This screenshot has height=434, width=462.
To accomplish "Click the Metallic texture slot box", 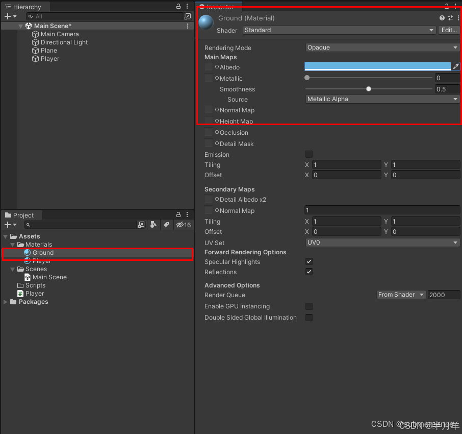I will click(209, 78).
